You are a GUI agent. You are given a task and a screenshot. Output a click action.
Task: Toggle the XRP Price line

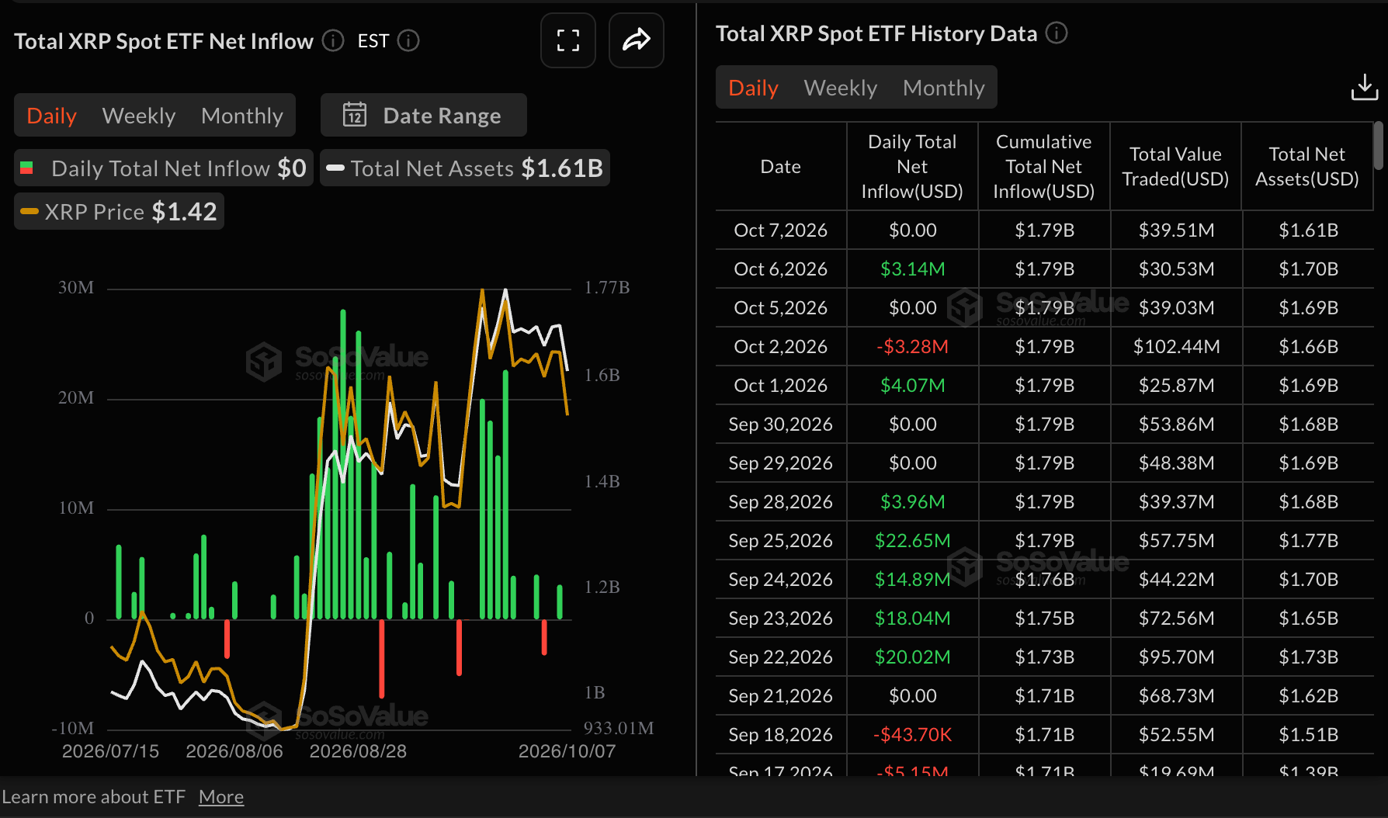[119, 211]
